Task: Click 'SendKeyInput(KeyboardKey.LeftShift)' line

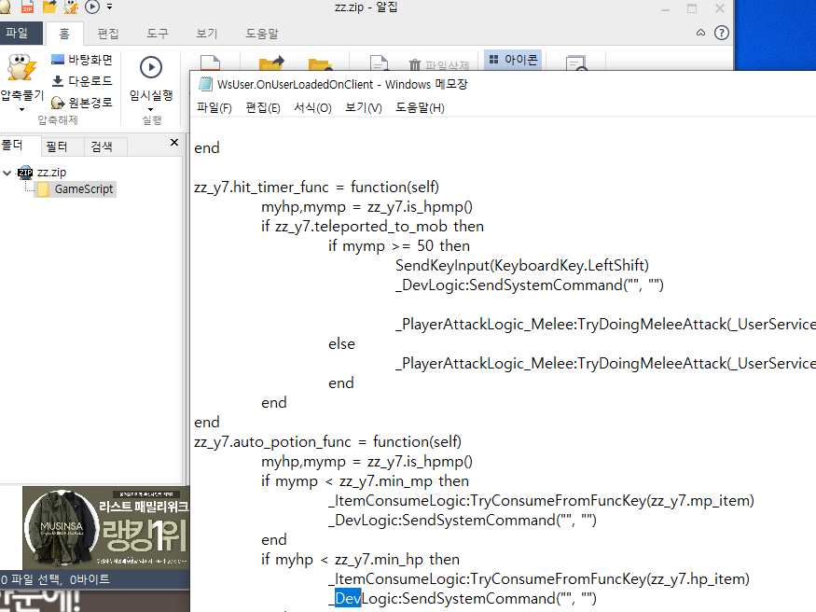Action: [x=522, y=265]
